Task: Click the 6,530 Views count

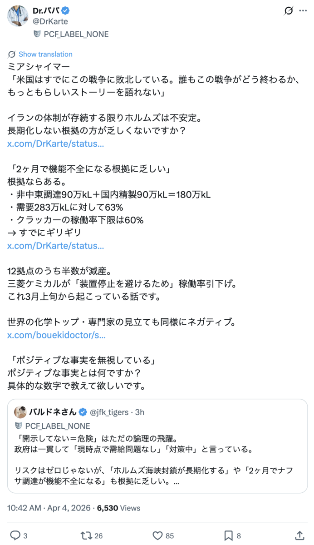Action: tap(120, 508)
